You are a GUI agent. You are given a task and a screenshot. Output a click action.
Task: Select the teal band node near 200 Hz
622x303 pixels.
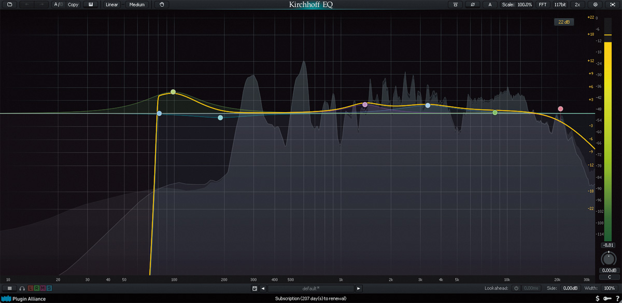click(220, 118)
